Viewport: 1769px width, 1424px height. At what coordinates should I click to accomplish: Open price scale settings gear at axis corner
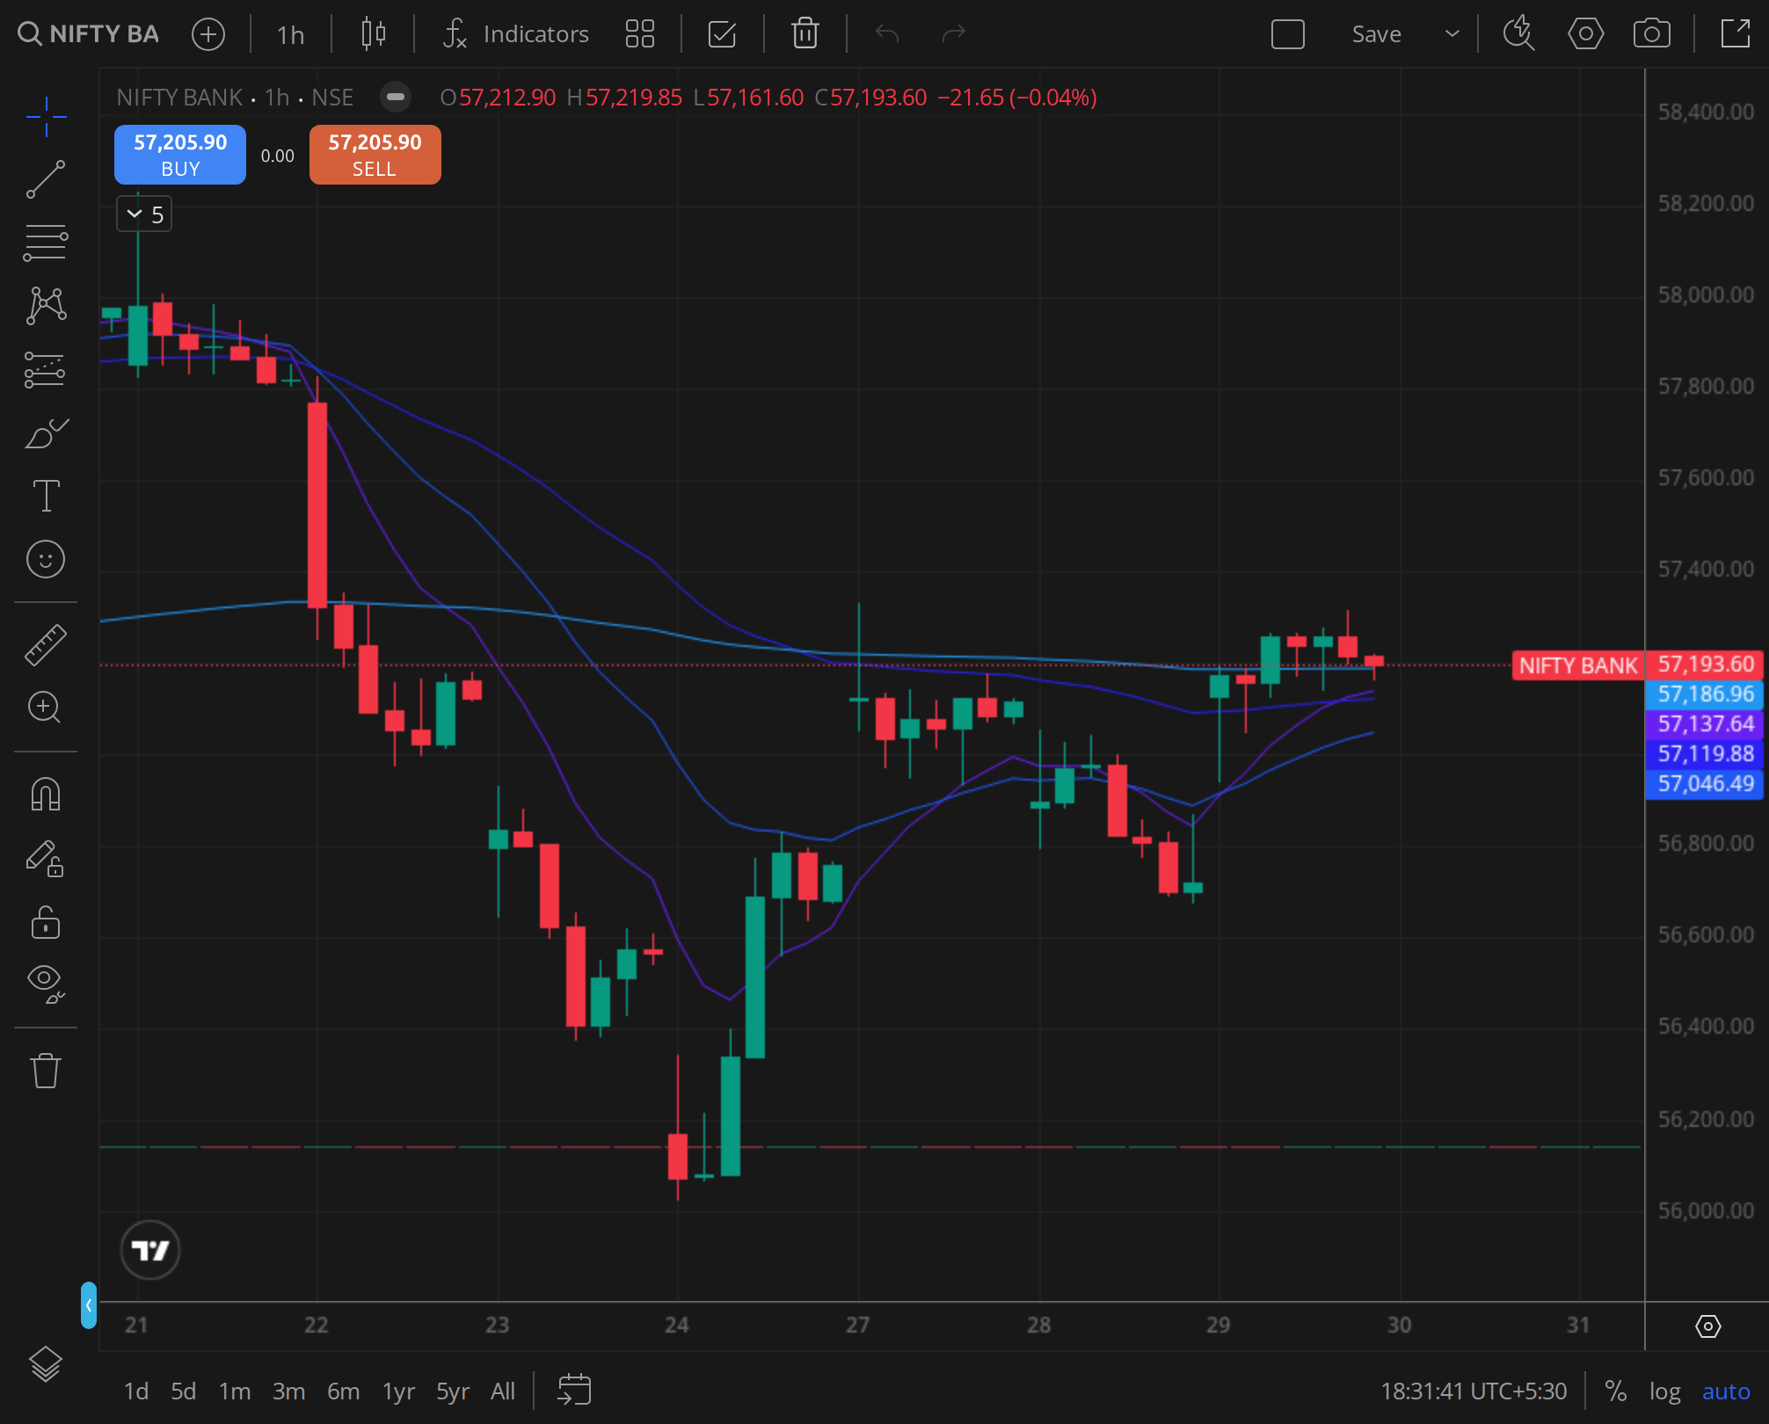(x=1707, y=1326)
